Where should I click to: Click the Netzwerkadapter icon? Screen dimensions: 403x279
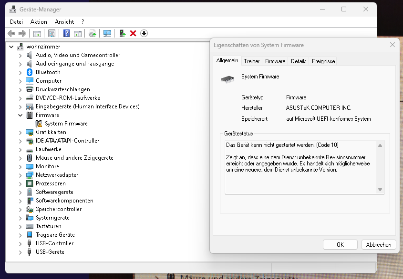(x=30, y=175)
